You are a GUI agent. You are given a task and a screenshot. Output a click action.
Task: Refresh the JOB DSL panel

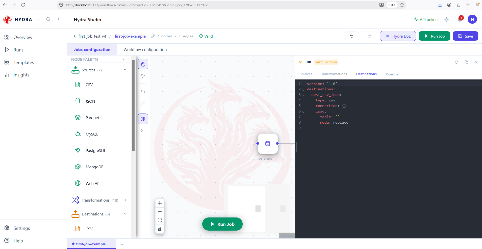pyautogui.click(x=456, y=62)
